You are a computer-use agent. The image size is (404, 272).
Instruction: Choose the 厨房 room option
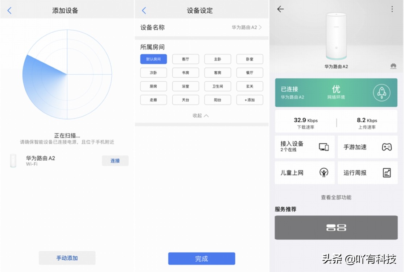(153, 86)
